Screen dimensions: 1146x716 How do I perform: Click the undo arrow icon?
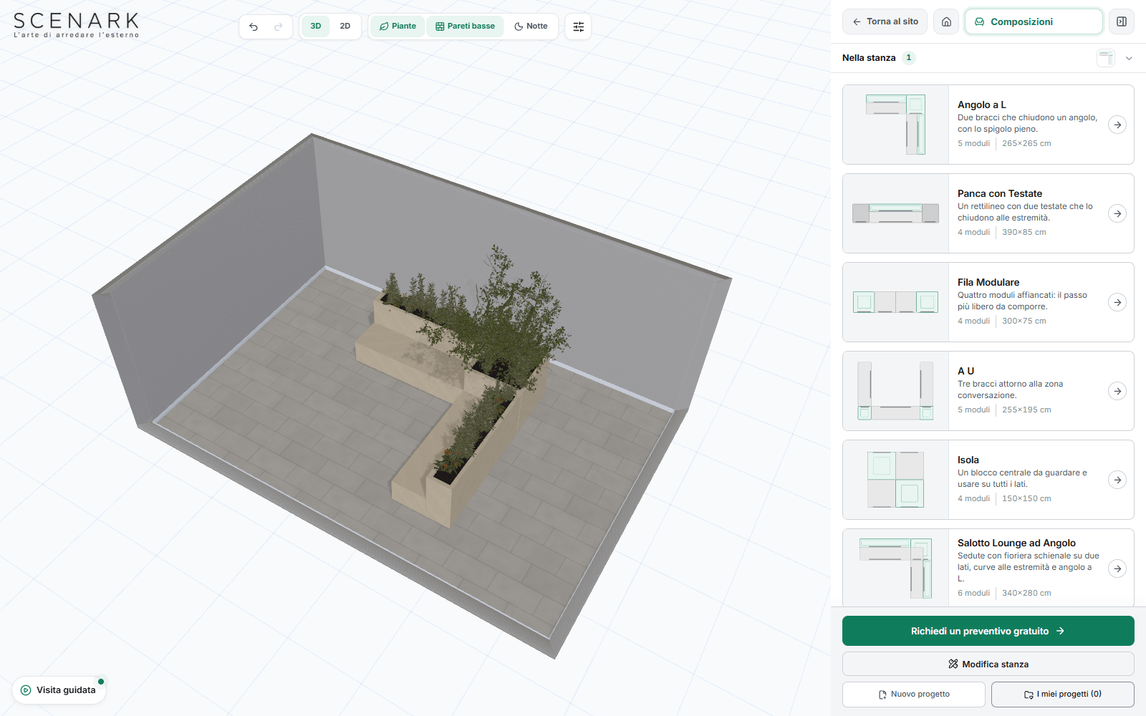[254, 26]
